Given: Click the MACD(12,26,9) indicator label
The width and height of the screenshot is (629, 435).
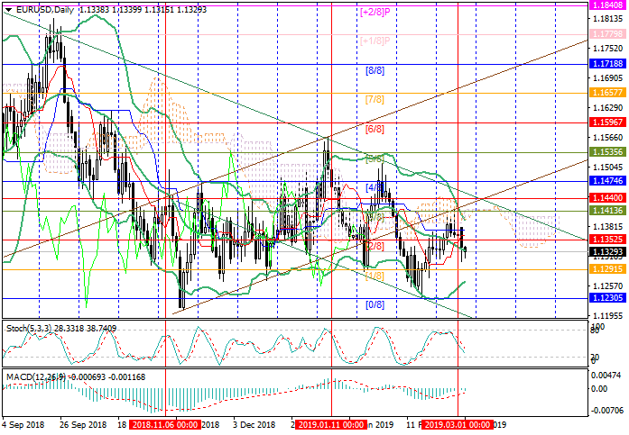Looking at the screenshot, I should [32, 376].
